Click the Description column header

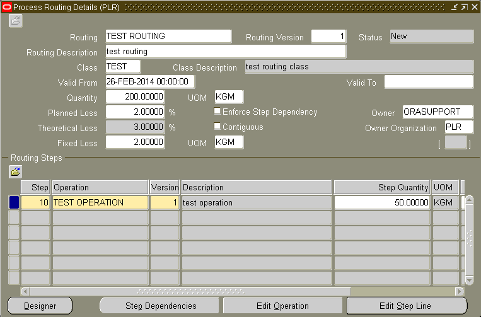pyautogui.click(x=257, y=187)
